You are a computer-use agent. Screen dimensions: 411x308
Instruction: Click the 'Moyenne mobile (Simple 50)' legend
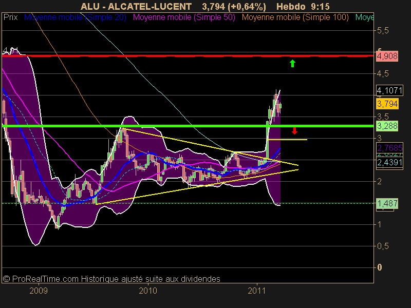[x=184, y=17]
